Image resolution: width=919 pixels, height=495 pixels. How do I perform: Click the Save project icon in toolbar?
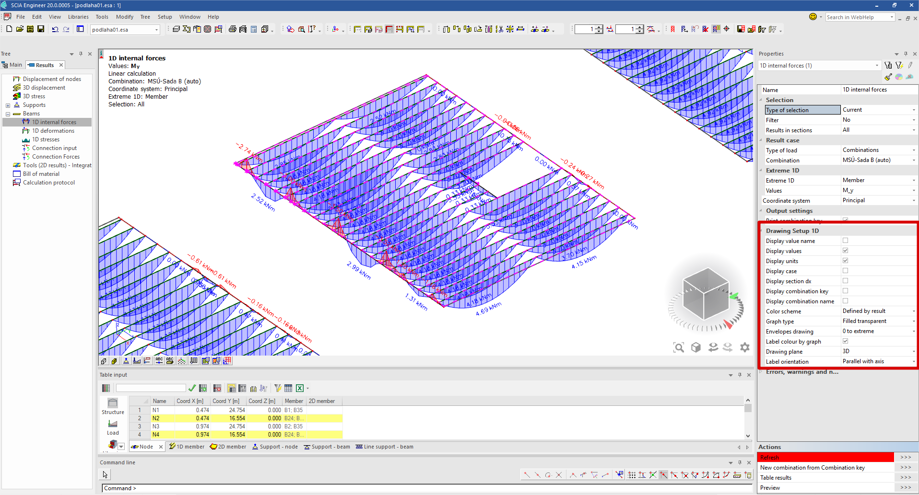click(x=41, y=29)
